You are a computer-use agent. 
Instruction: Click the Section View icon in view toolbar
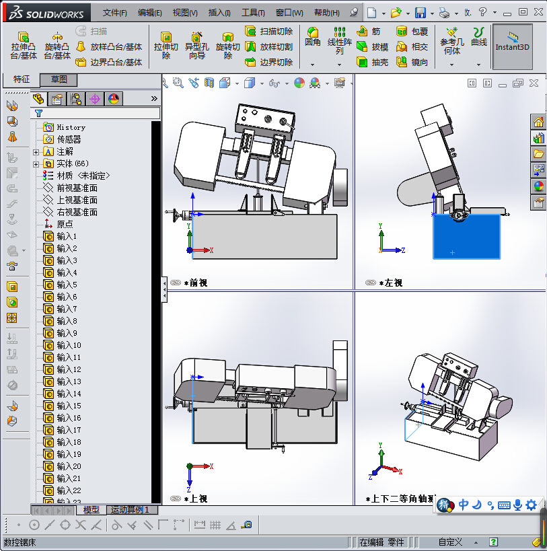209,83
